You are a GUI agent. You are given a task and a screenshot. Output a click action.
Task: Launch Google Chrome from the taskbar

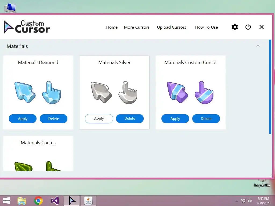pos(38,201)
